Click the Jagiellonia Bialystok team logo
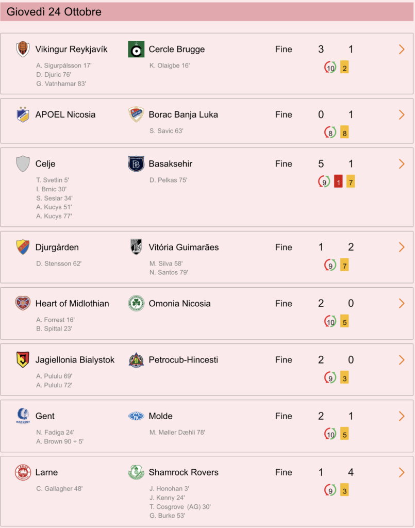This screenshot has width=415, height=528. [x=23, y=359]
